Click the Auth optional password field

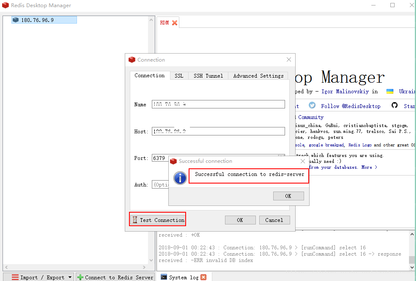click(x=160, y=184)
